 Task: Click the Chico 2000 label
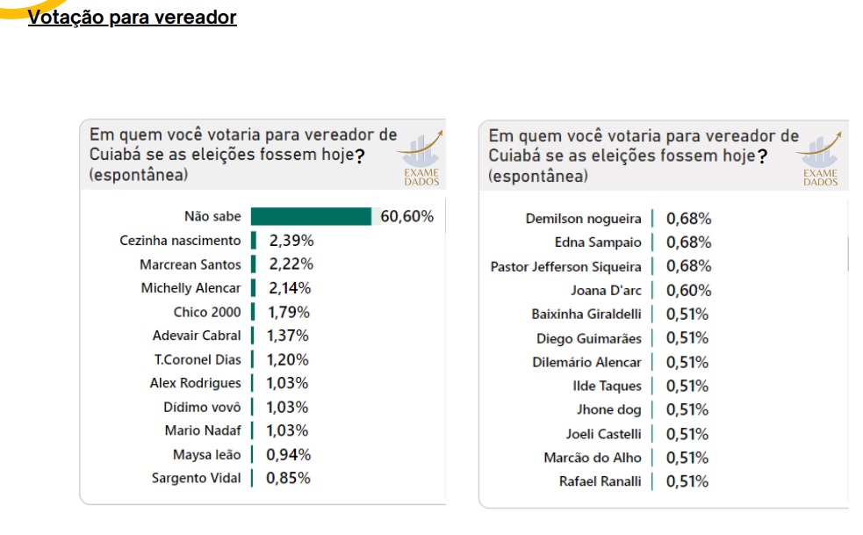point(207,313)
